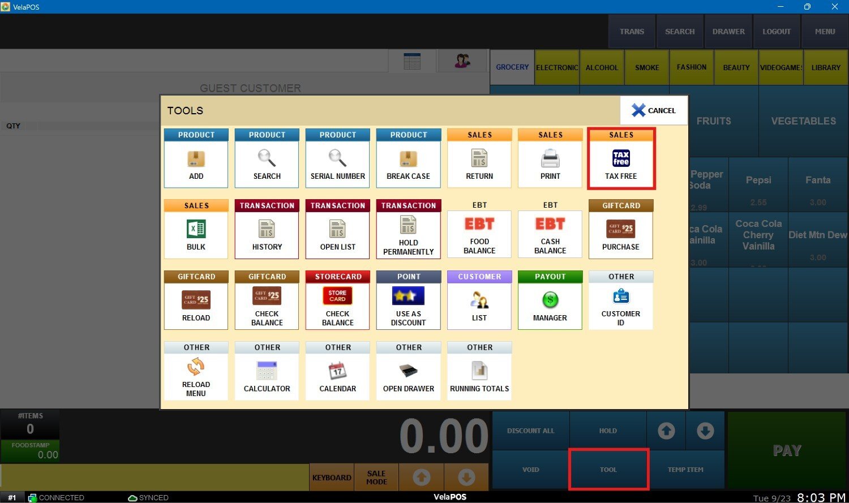
Task: Select the Electronic category tab
Action: point(557,67)
